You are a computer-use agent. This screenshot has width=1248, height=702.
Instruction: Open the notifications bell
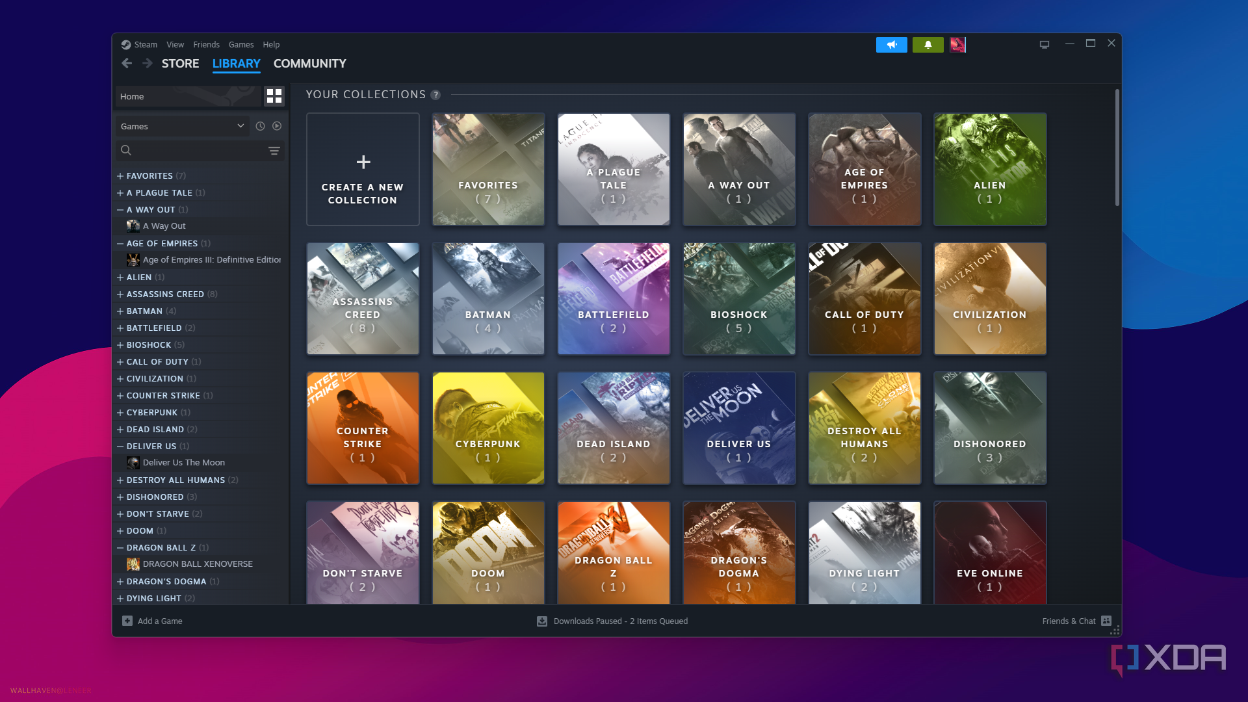coord(928,45)
